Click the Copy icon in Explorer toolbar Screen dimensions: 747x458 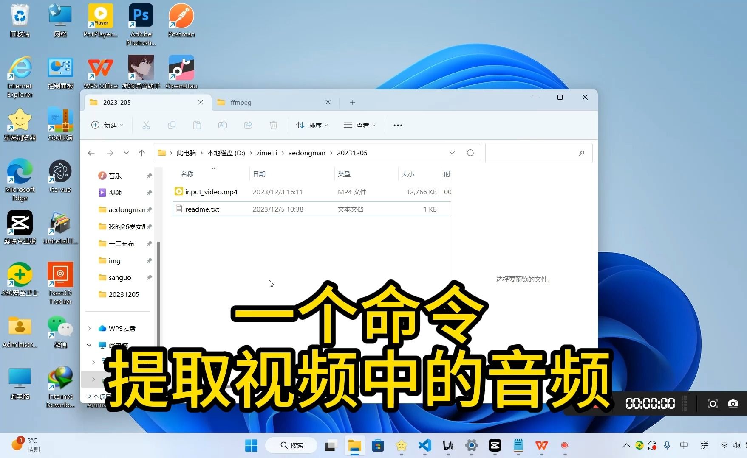click(x=171, y=125)
